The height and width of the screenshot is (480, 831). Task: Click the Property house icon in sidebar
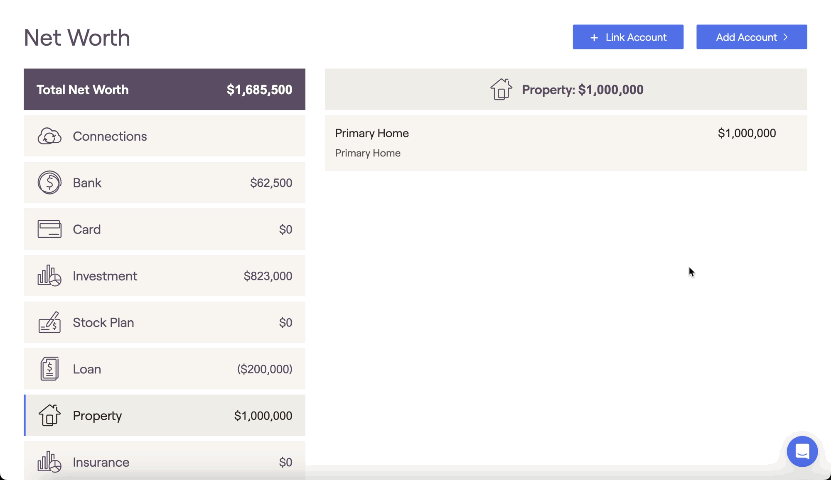point(49,415)
